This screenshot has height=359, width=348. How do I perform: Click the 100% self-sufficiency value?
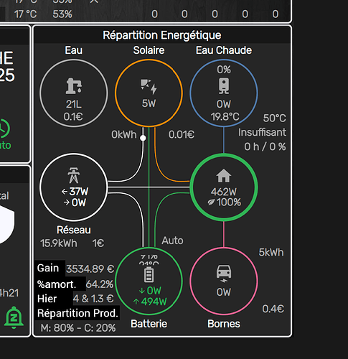pos(229,202)
